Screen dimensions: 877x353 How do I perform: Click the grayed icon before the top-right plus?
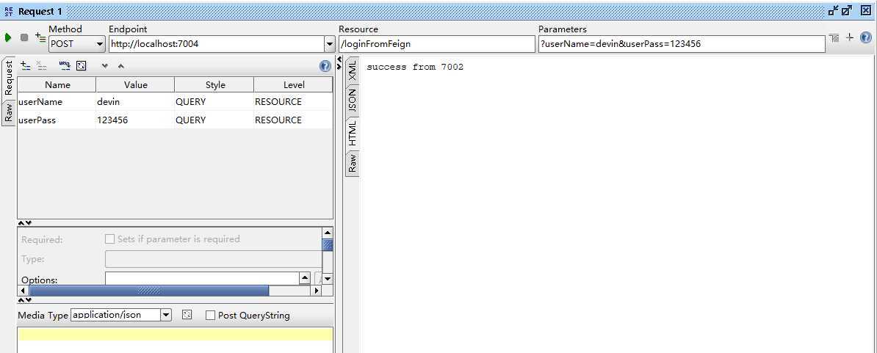(834, 37)
